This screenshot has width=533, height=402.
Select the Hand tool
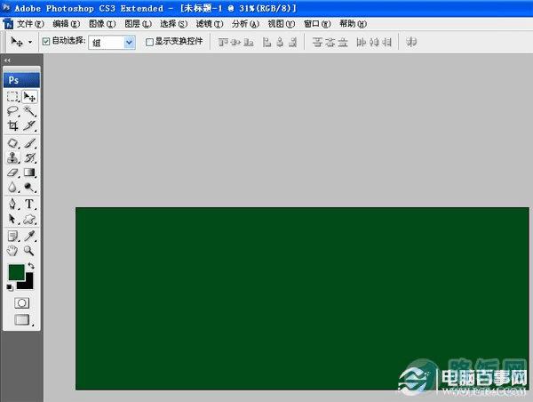pos(13,251)
